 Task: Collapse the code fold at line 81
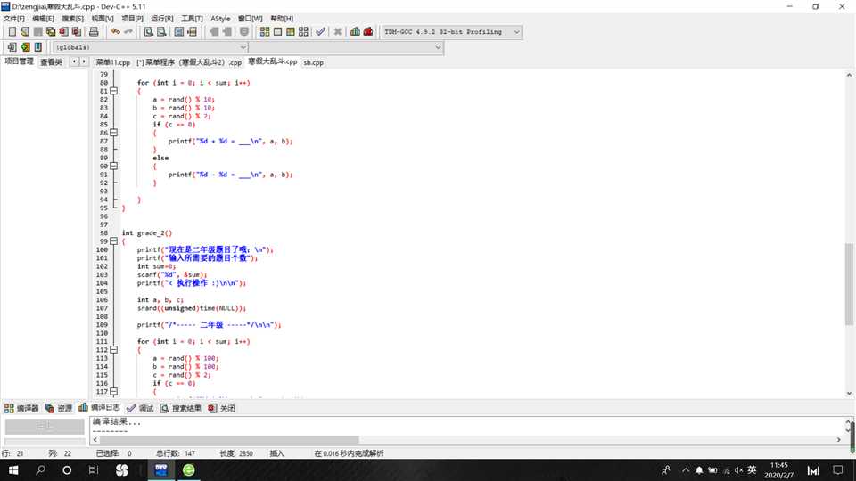click(113, 91)
